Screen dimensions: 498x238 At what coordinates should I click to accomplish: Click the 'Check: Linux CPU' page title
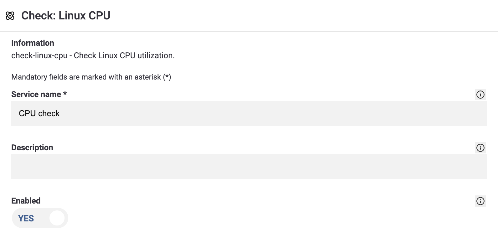[66, 16]
